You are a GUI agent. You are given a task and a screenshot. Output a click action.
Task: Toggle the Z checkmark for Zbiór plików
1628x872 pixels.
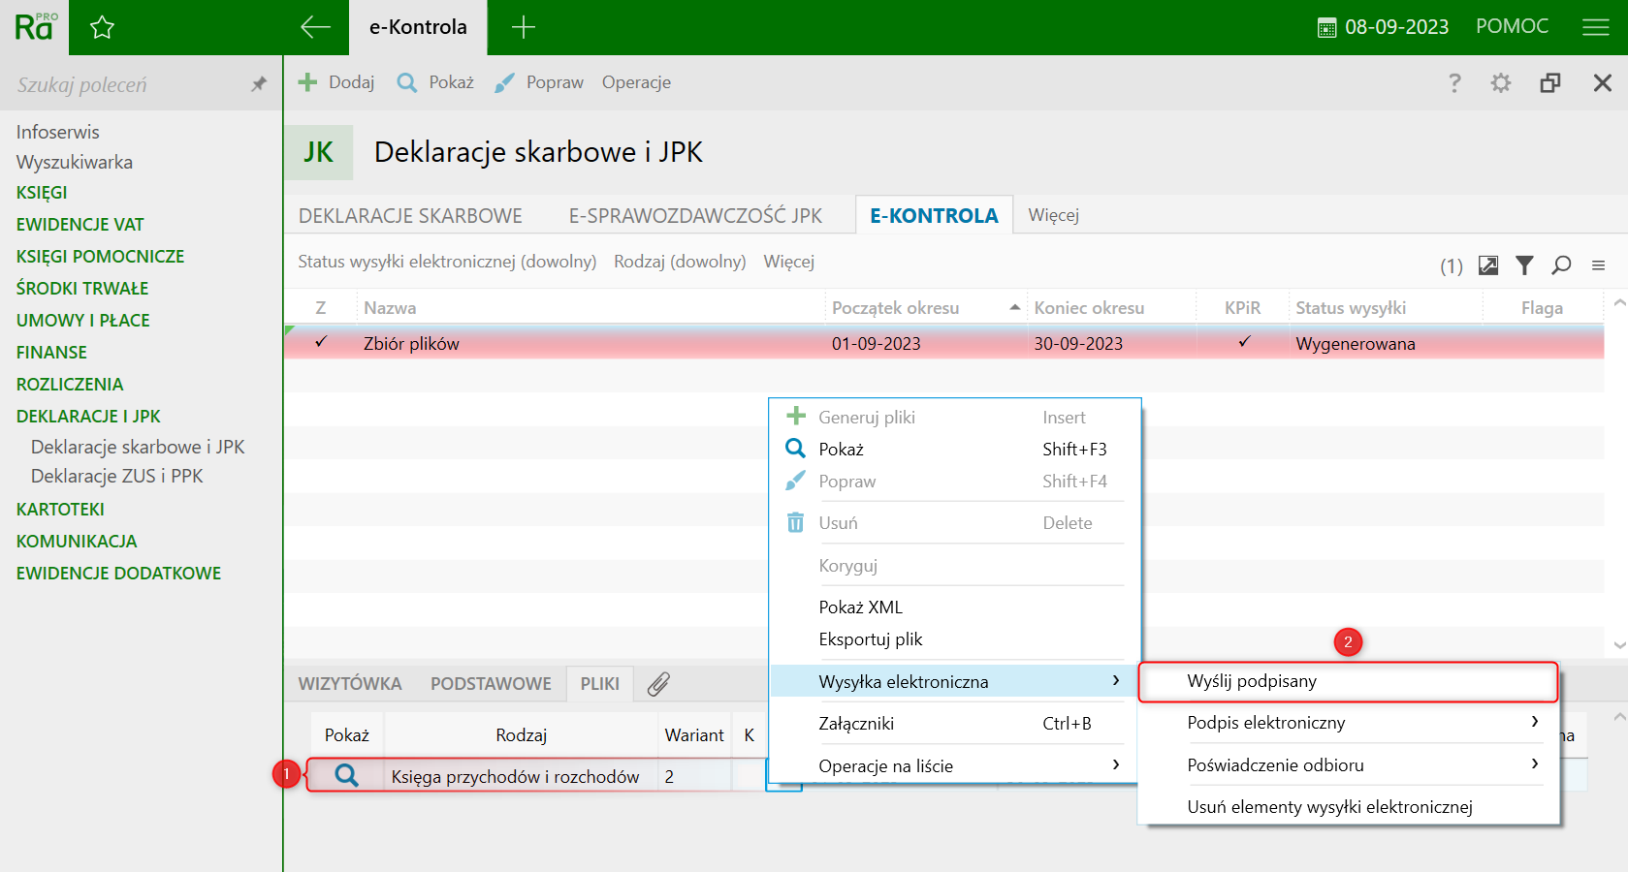pos(321,342)
